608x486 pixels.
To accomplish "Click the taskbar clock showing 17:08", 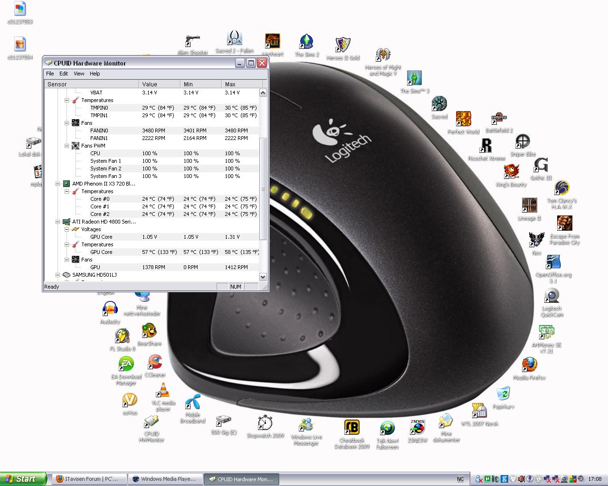I will click(x=595, y=479).
